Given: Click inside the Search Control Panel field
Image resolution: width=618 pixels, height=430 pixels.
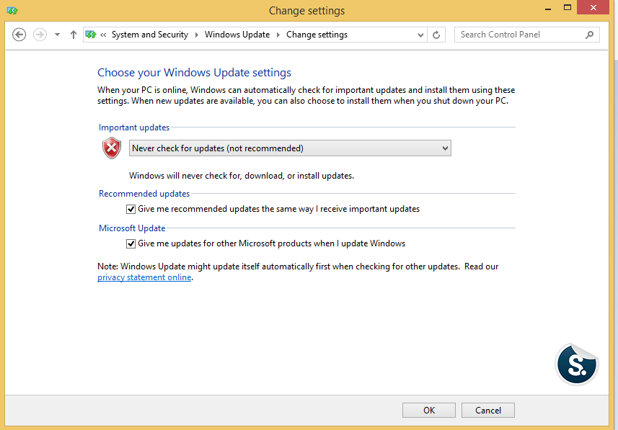Looking at the screenshot, I should click(519, 35).
